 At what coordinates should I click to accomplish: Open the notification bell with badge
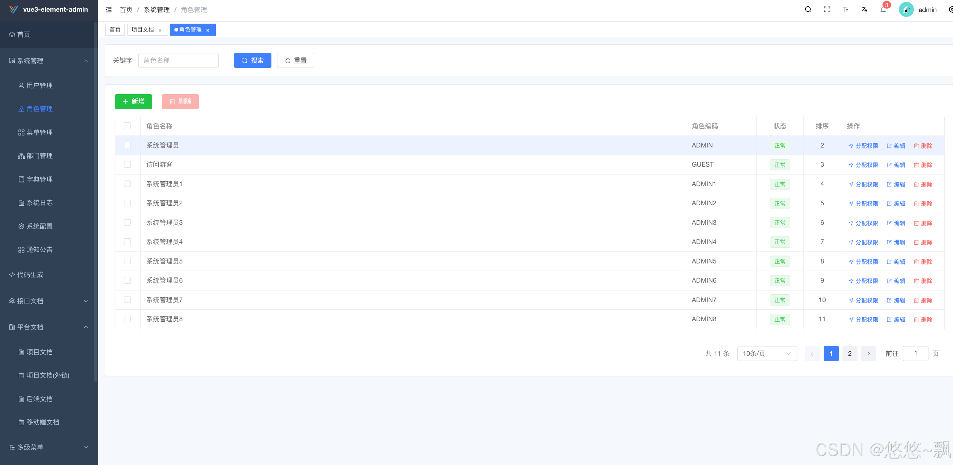(x=883, y=10)
